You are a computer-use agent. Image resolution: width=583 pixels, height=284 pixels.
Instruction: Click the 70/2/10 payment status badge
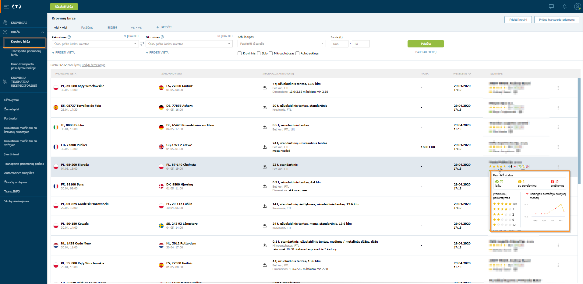coord(524,167)
